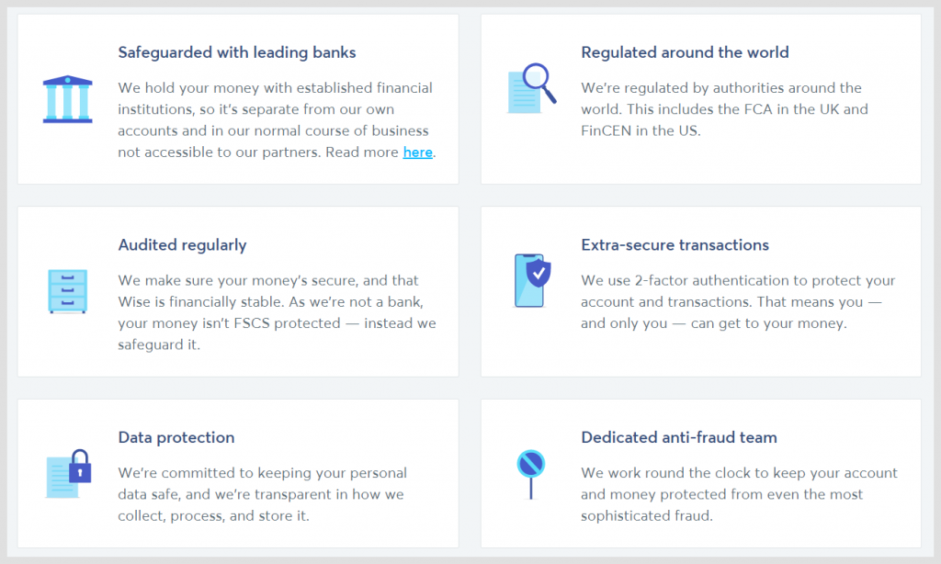
Task: Click the personal data safety description
Action: [262, 494]
